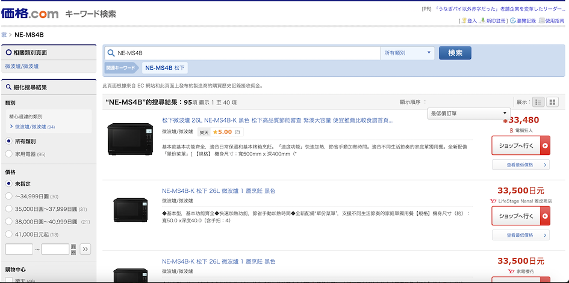Select the 41,000日元起 price radio
569x283 pixels.
click(9, 234)
